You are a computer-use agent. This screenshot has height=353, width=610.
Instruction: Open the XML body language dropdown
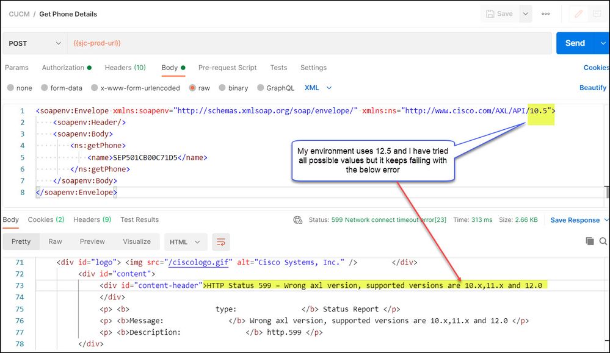click(318, 88)
